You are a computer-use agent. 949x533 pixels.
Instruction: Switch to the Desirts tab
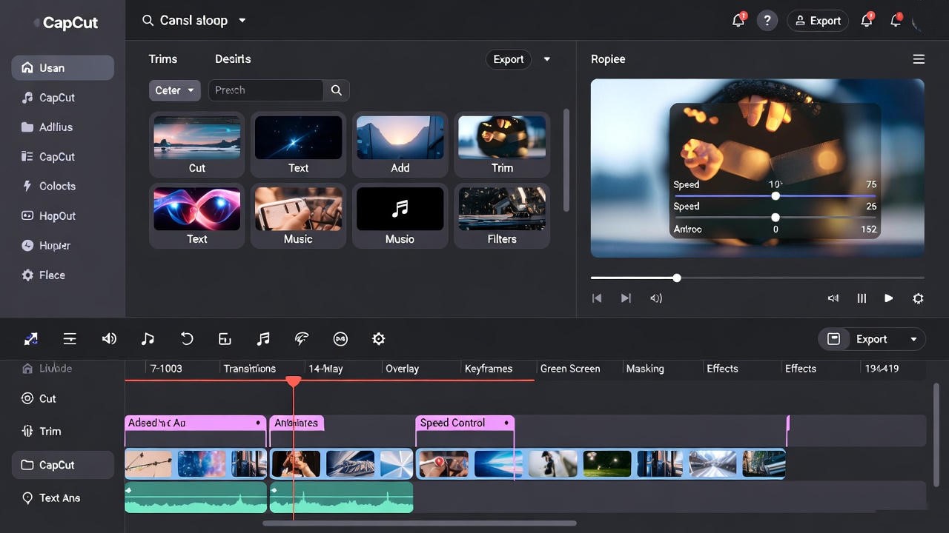[x=233, y=58]
